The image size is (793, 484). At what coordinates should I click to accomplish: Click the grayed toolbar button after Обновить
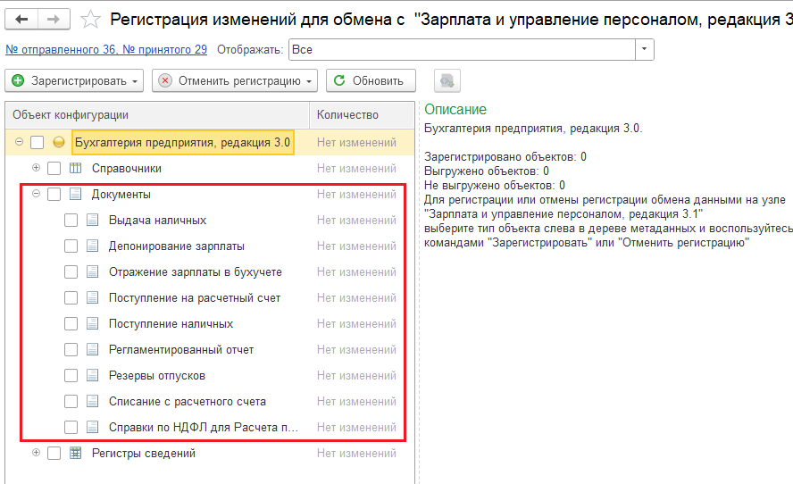(447, 81)
